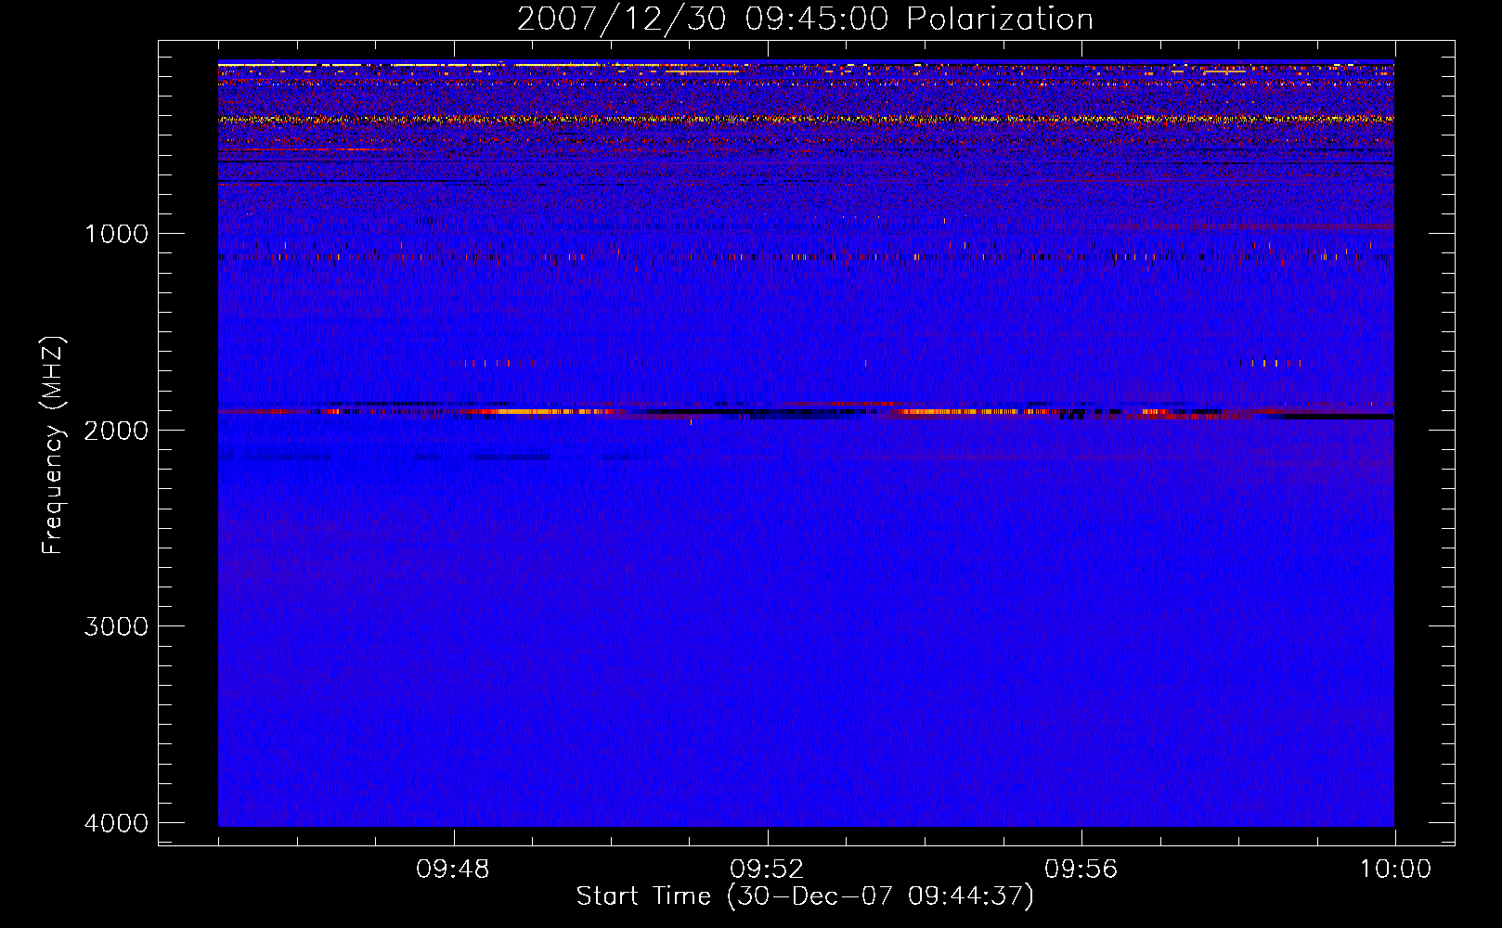Viewport: 1502px width, 928px height.
Task: Click the 'Frequency (MHZ)' axis label
Action: tap(53, 445)
